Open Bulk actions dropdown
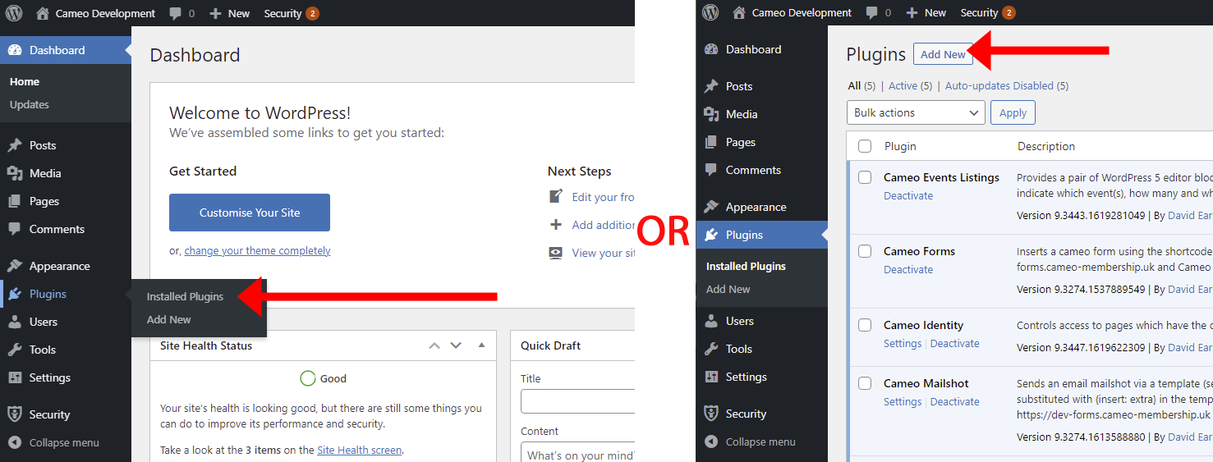Image resolution: width=1213 pixels, height=462 pixels. click(916, 112)
